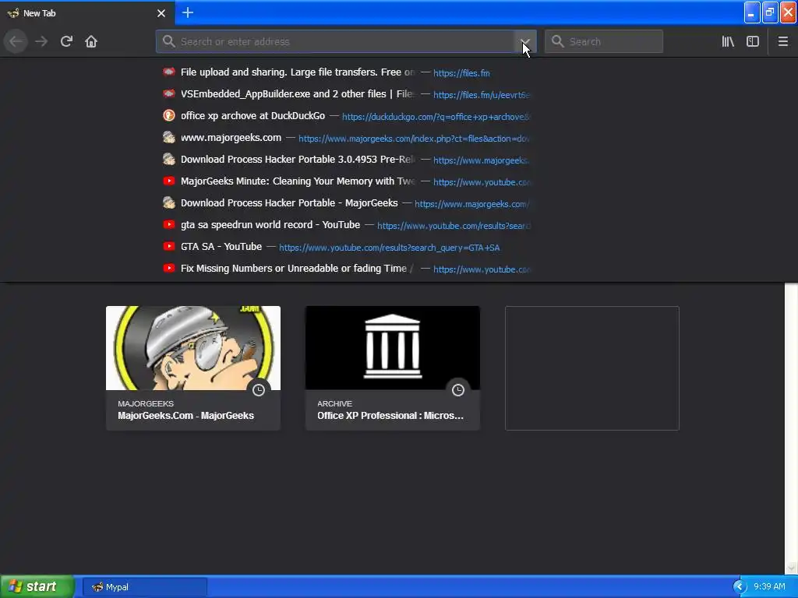Click the magnifier icon in address bar
This screenshot has width=798, height=598.
pos(169,42)
